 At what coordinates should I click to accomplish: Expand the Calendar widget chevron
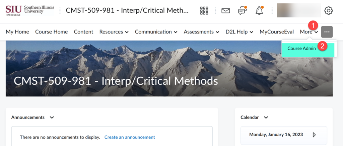[266, 117]
